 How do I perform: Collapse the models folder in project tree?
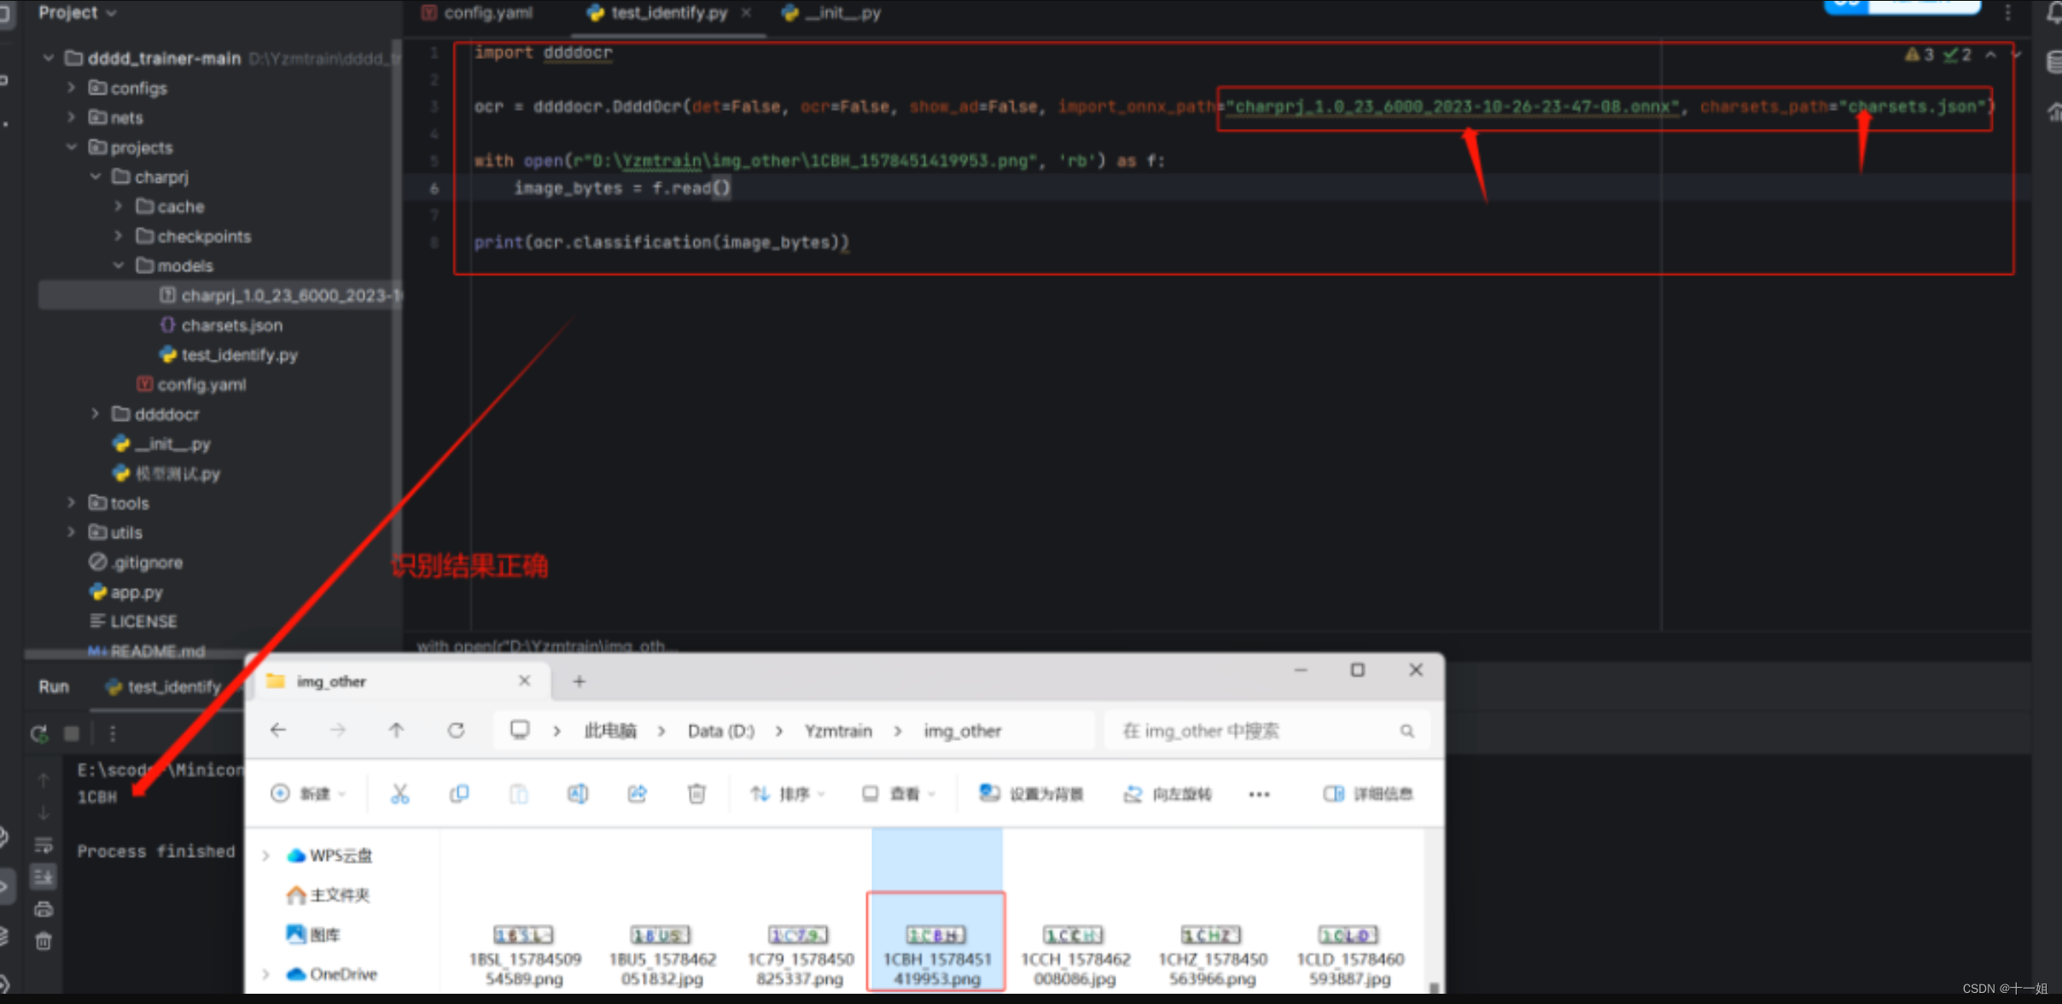point(119,266)
